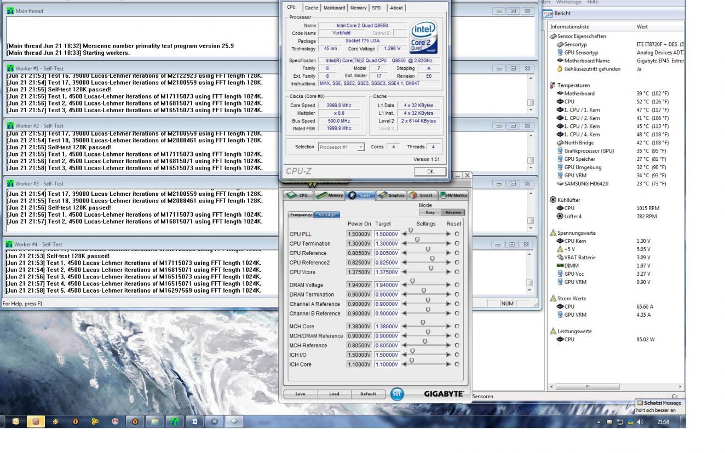725x453 pixels.
Task: Select the Voltage sub-tab
Action: (327, 214)
